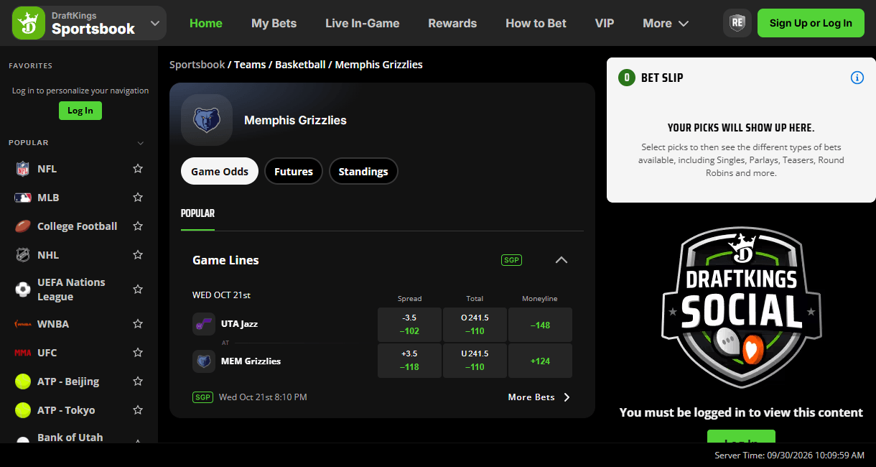Click the College Football ball icon
This screenshot has width=876, height=467.
click(23, 226)
